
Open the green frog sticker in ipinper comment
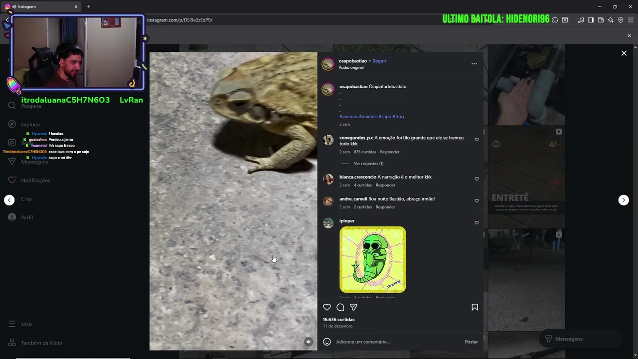373,259
